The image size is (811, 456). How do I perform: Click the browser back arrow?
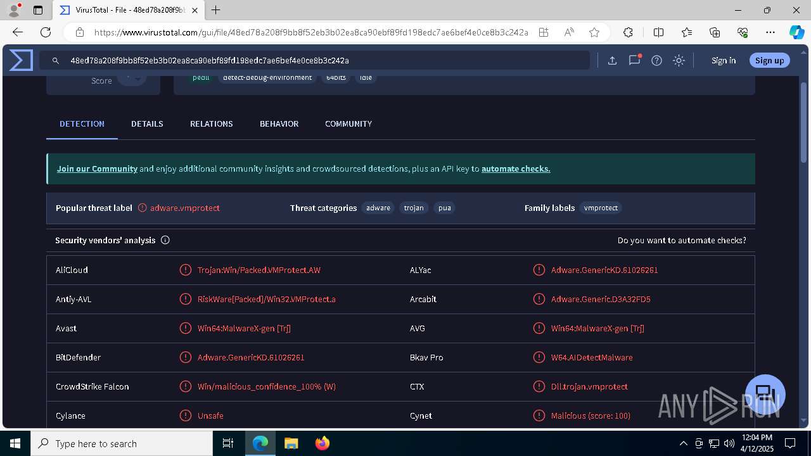click(x=18, y=32)
